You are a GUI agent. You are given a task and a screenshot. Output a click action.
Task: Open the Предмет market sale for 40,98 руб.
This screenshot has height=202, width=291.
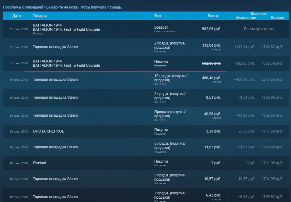pyautogui.click(x=55, y=115)
